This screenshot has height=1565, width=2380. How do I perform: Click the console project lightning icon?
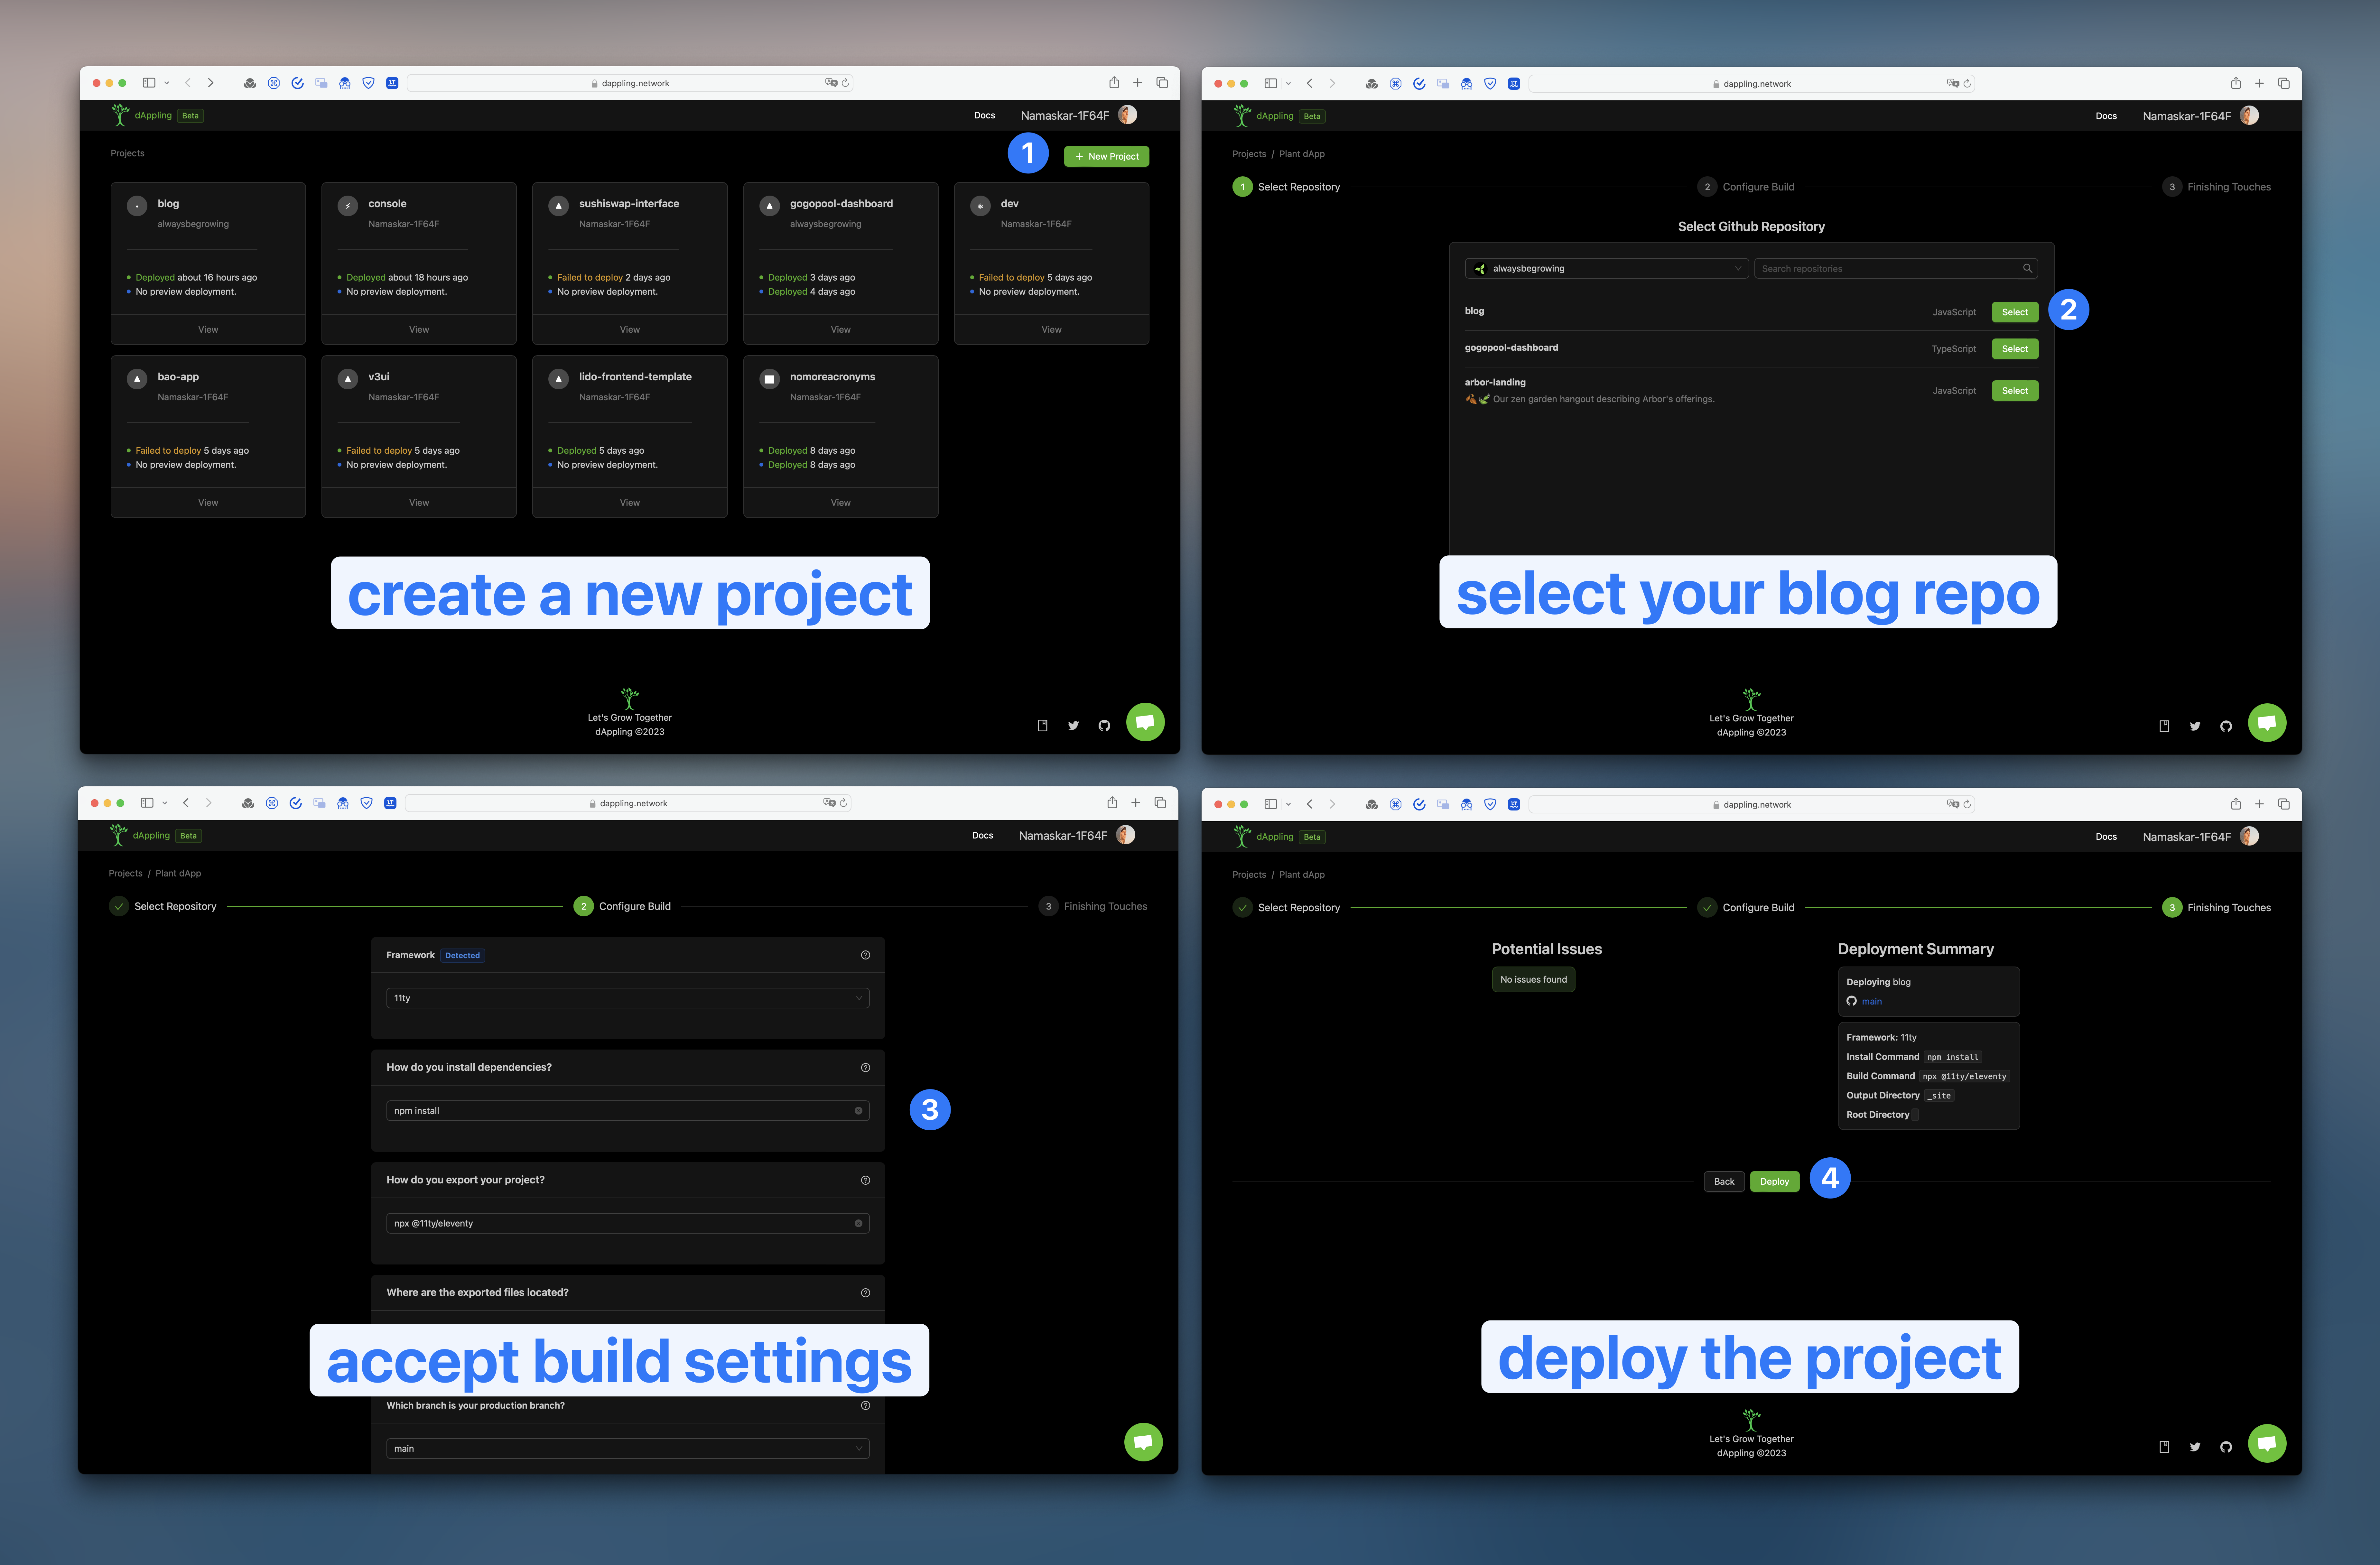(x=348, y=206)
